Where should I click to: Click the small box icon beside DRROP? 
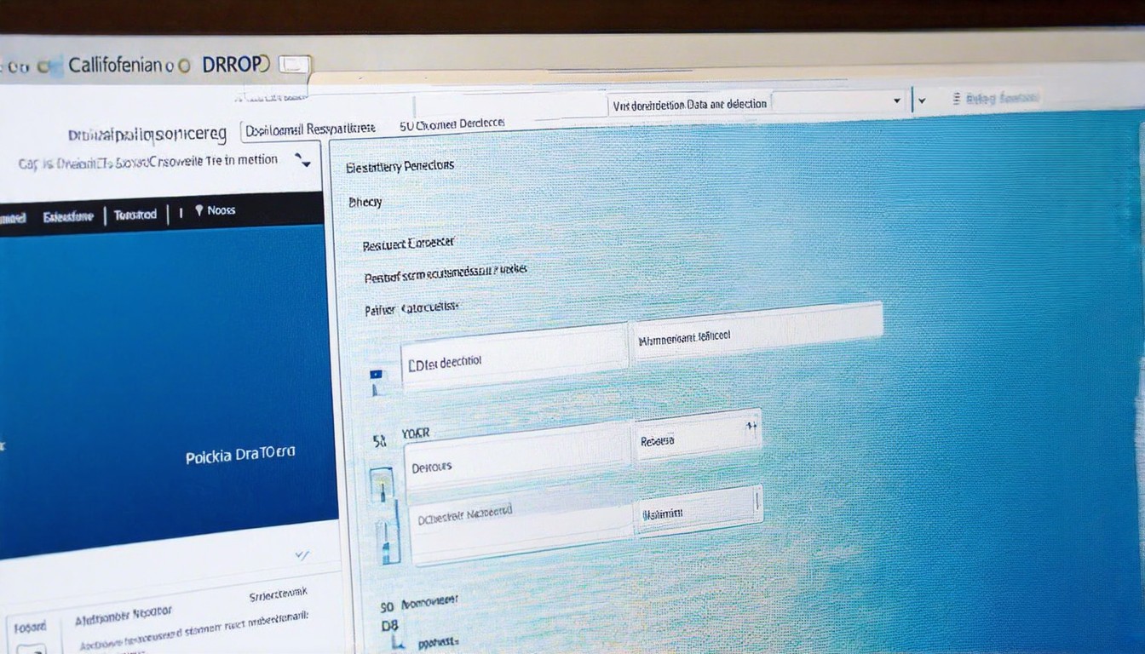[295, 64]
